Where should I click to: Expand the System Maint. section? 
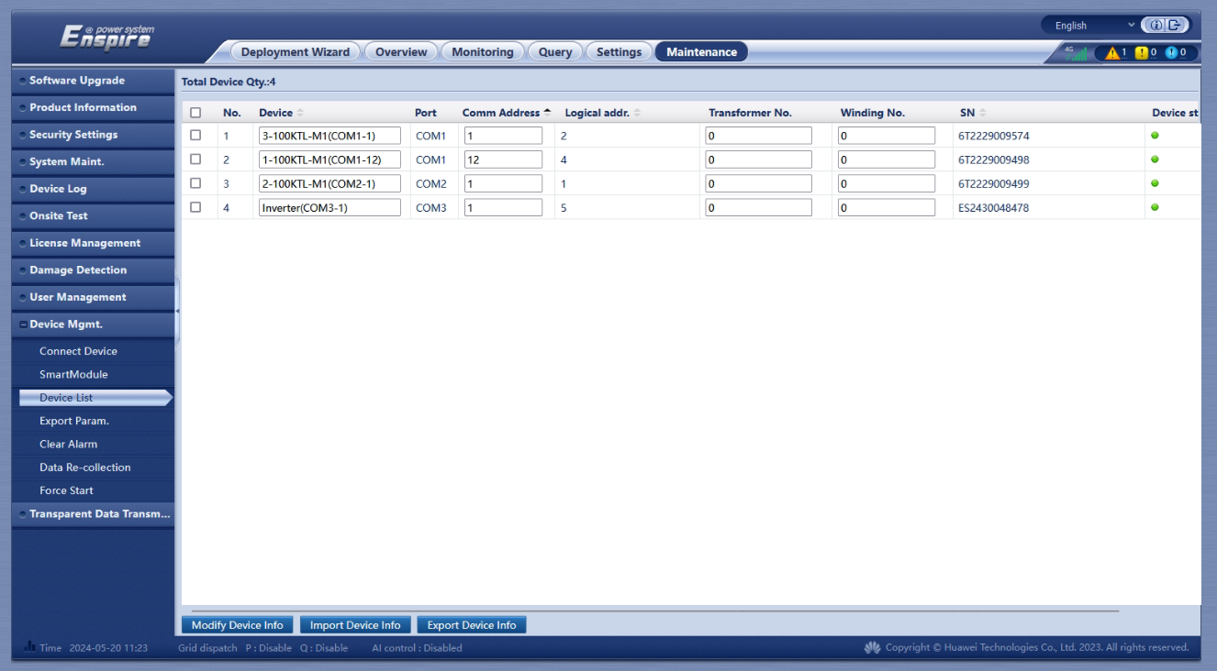pos(93,162)
